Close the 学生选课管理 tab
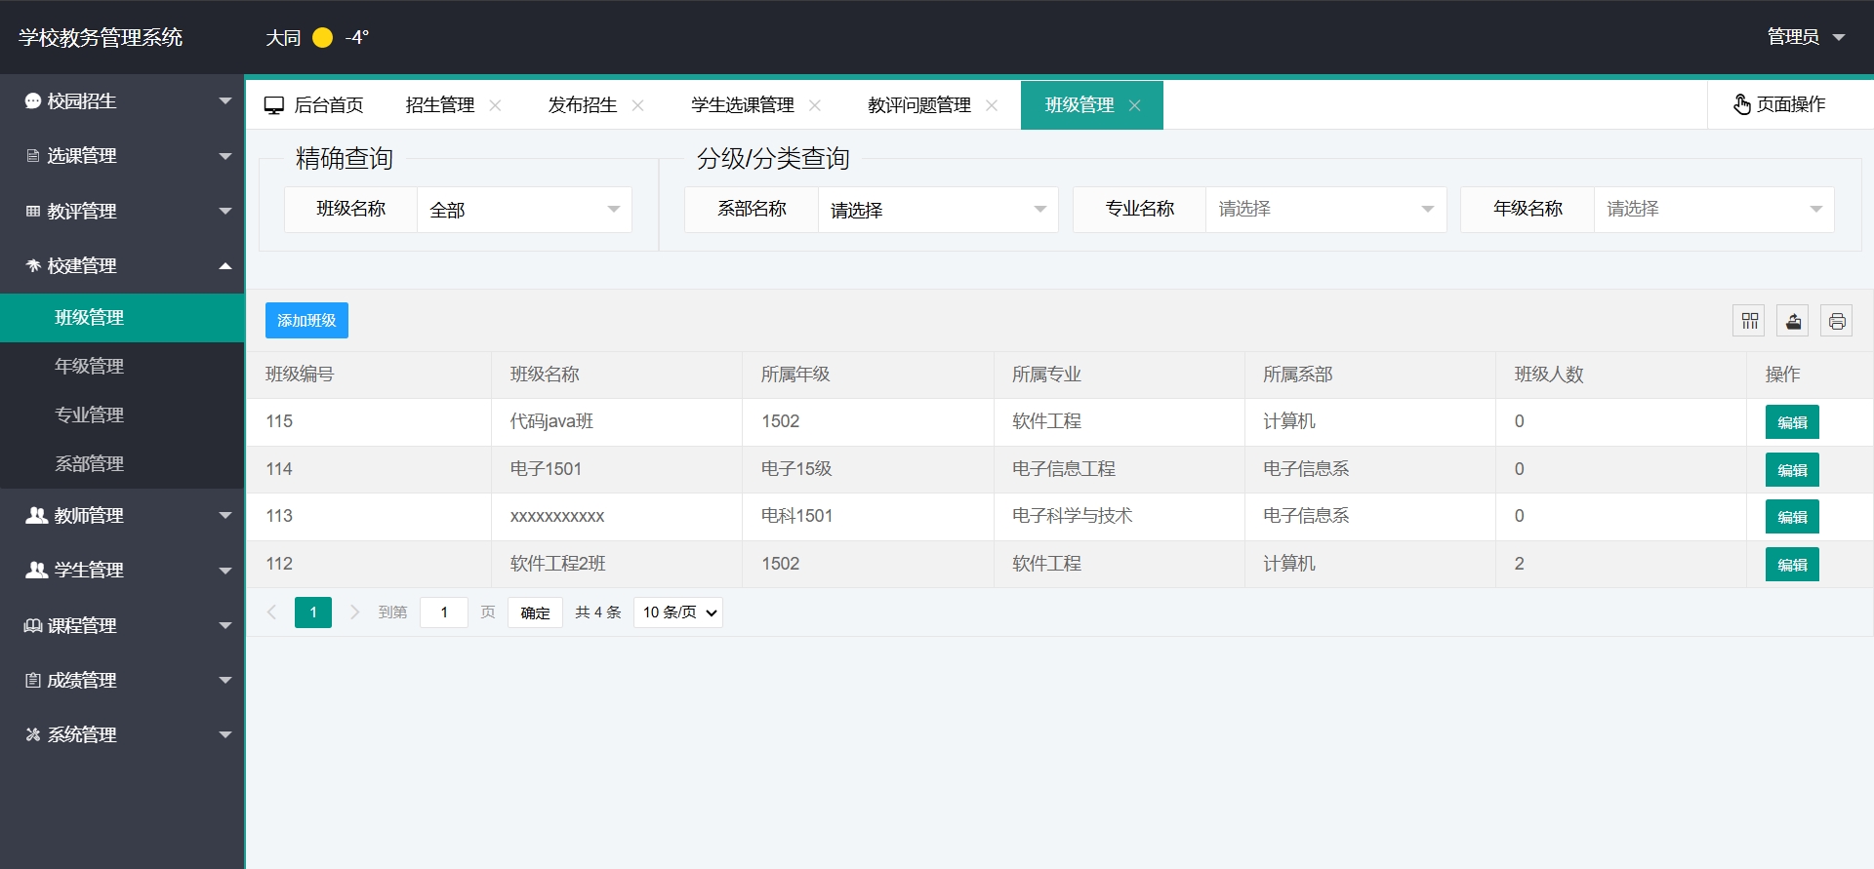Image resolution: width=1874 pixels, height=869 pixels. pyautogui.click(x=815, y=105)
